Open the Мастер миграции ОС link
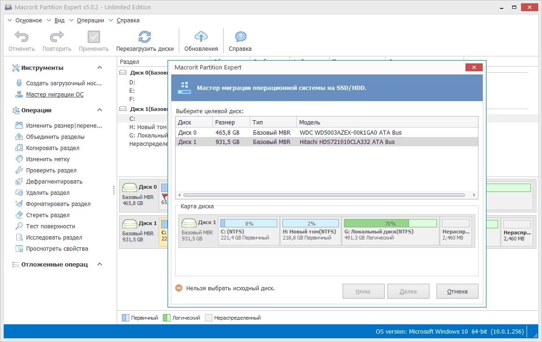Viewport: 542px width, 342px height. 55,94
